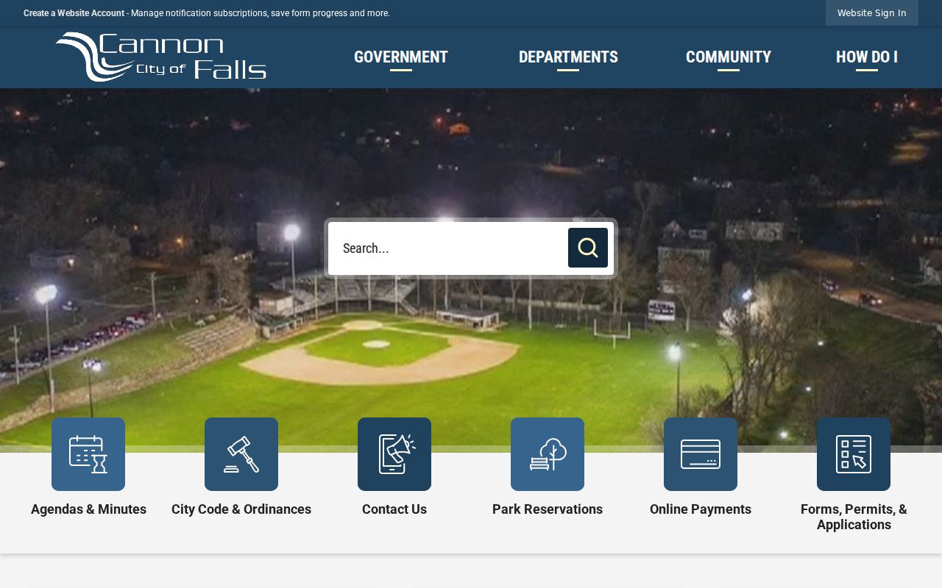
Task: Click the Contact Us text link
Action: [x=394, y=509]
